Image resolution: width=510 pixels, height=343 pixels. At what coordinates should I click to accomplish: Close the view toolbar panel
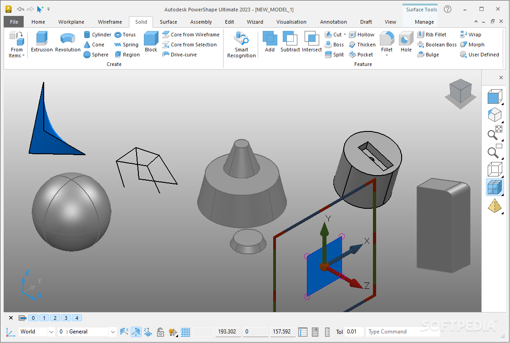(x=501, y=78)
